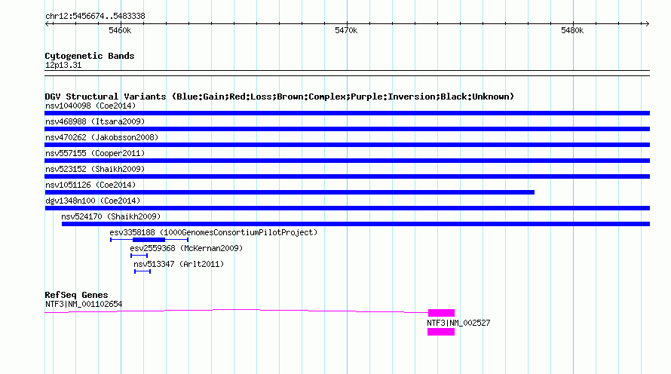Open the NTF3|NM_001102654 gene label
The height and width of the screenshot is (374, 671).
tap(84, 304)
